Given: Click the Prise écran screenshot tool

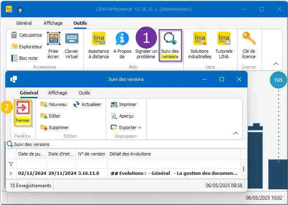Looking at the screenshot, I should click(53, 45).
